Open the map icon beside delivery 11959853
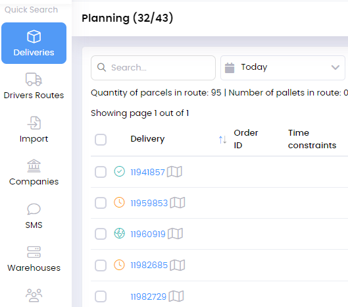Image resolution: width=348 pixels, height=307 pixels. tap(178, 203)
